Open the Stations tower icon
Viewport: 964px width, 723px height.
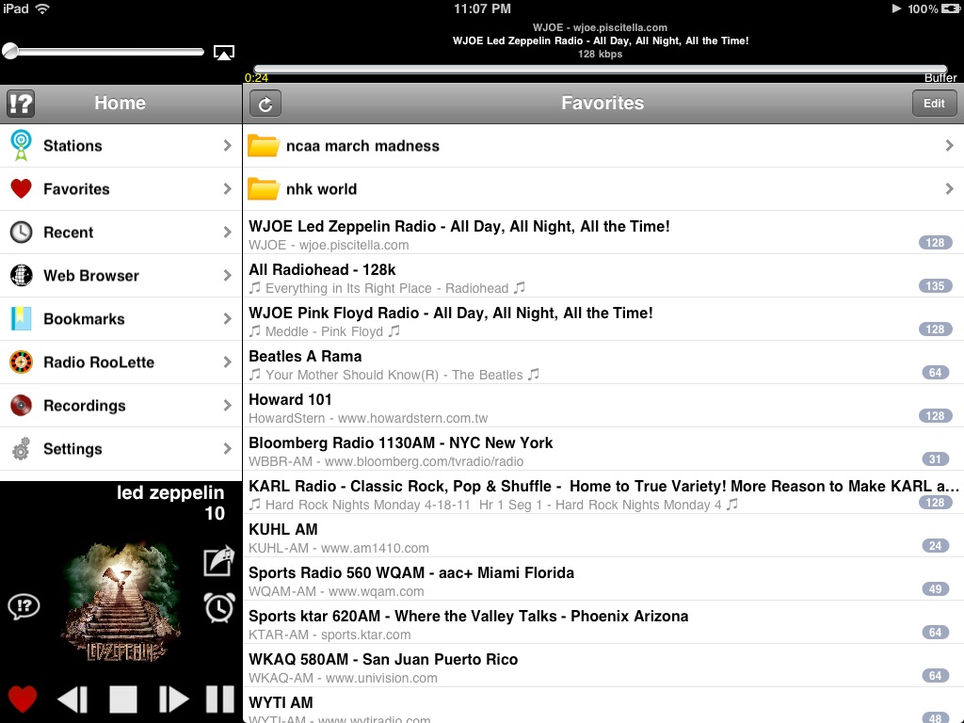pos(21,146)
